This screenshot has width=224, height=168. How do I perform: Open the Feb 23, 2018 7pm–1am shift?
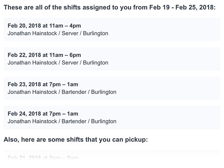tap(112, 88)
